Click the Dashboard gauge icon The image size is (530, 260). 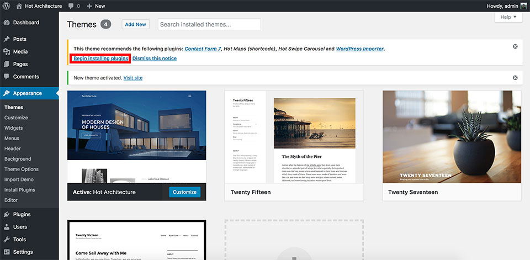pyautogui.click(x=7, y=23)
